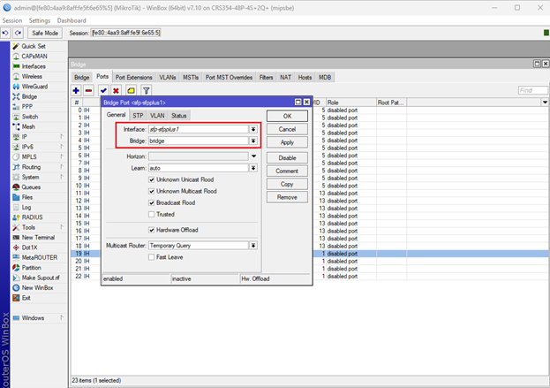Open PPP sidebar entry

pyautogui.click(x=27, y=107)
